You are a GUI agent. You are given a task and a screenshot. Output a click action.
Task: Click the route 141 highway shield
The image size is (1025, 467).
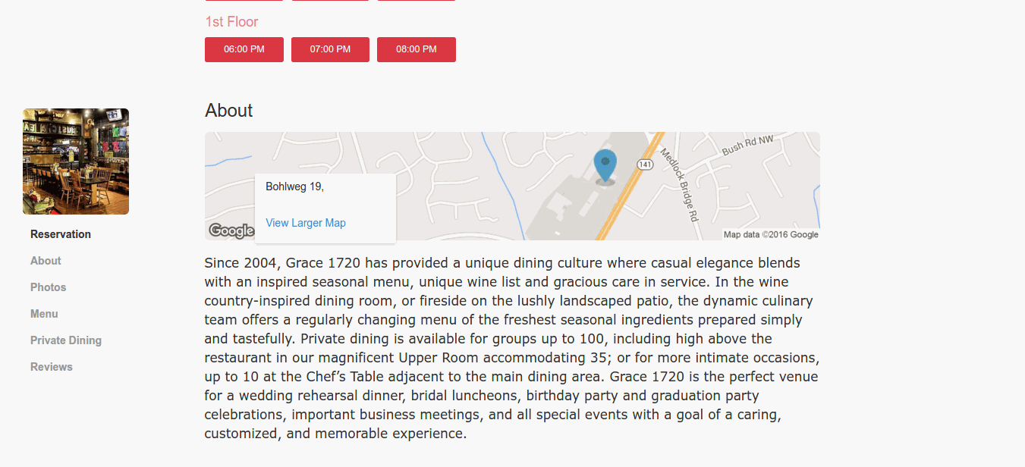coord(645,165)
